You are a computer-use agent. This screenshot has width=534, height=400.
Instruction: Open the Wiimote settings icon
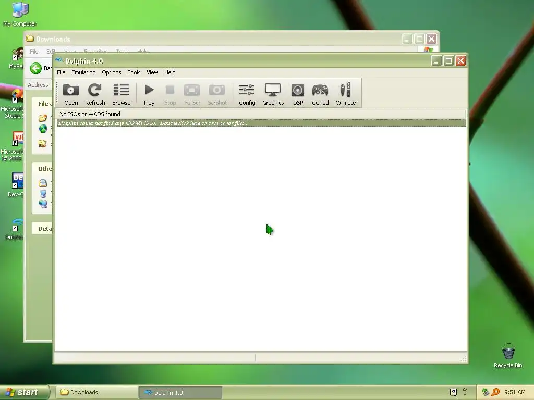(x=346, y=94)
